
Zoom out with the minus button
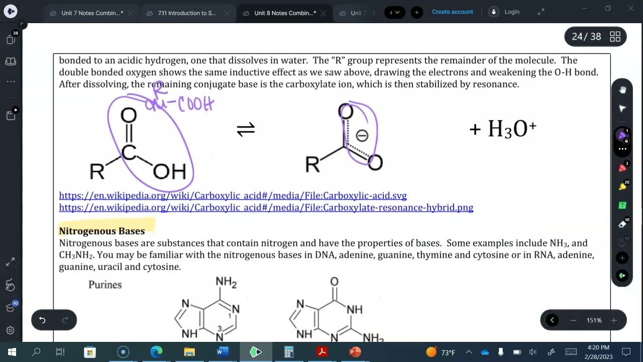click(573, 320)
